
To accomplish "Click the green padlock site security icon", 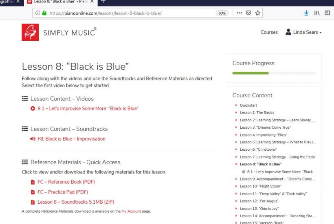I will tap(44, 13).
